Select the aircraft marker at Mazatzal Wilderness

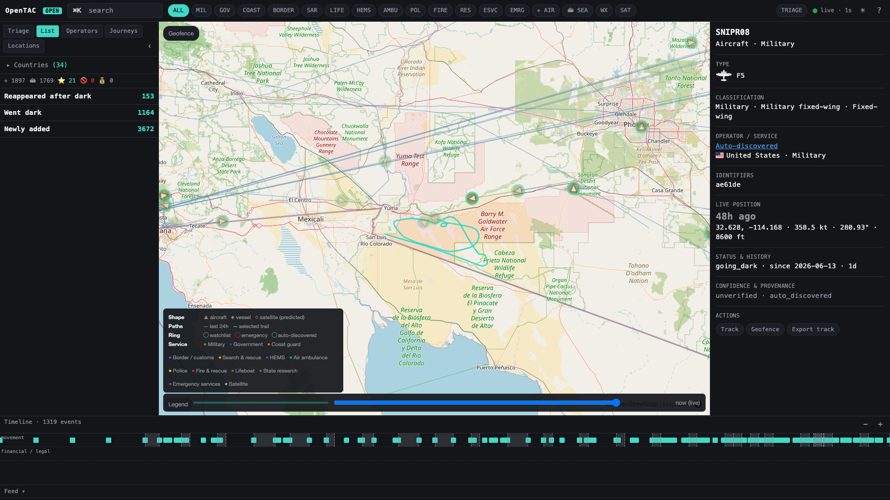691,41
